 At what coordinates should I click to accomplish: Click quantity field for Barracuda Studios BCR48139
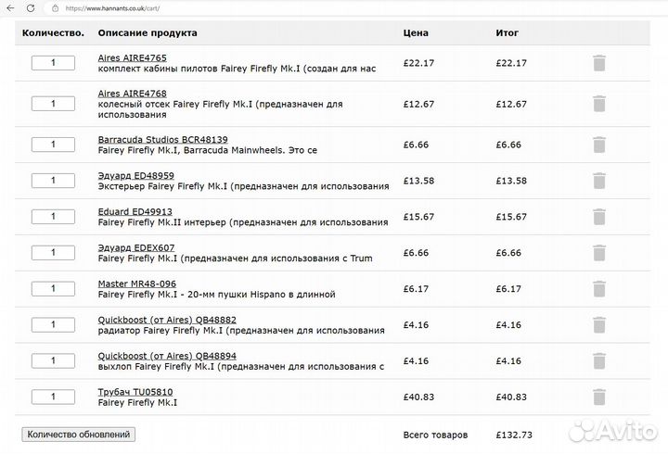(53, 145)
